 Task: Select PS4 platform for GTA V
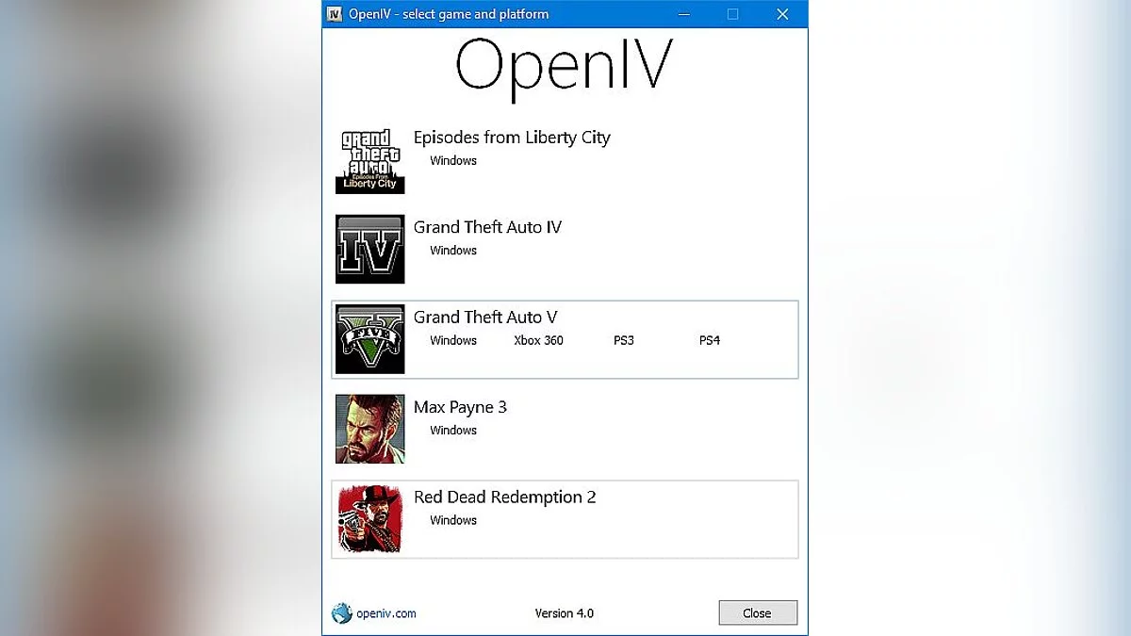click(709, 340)
